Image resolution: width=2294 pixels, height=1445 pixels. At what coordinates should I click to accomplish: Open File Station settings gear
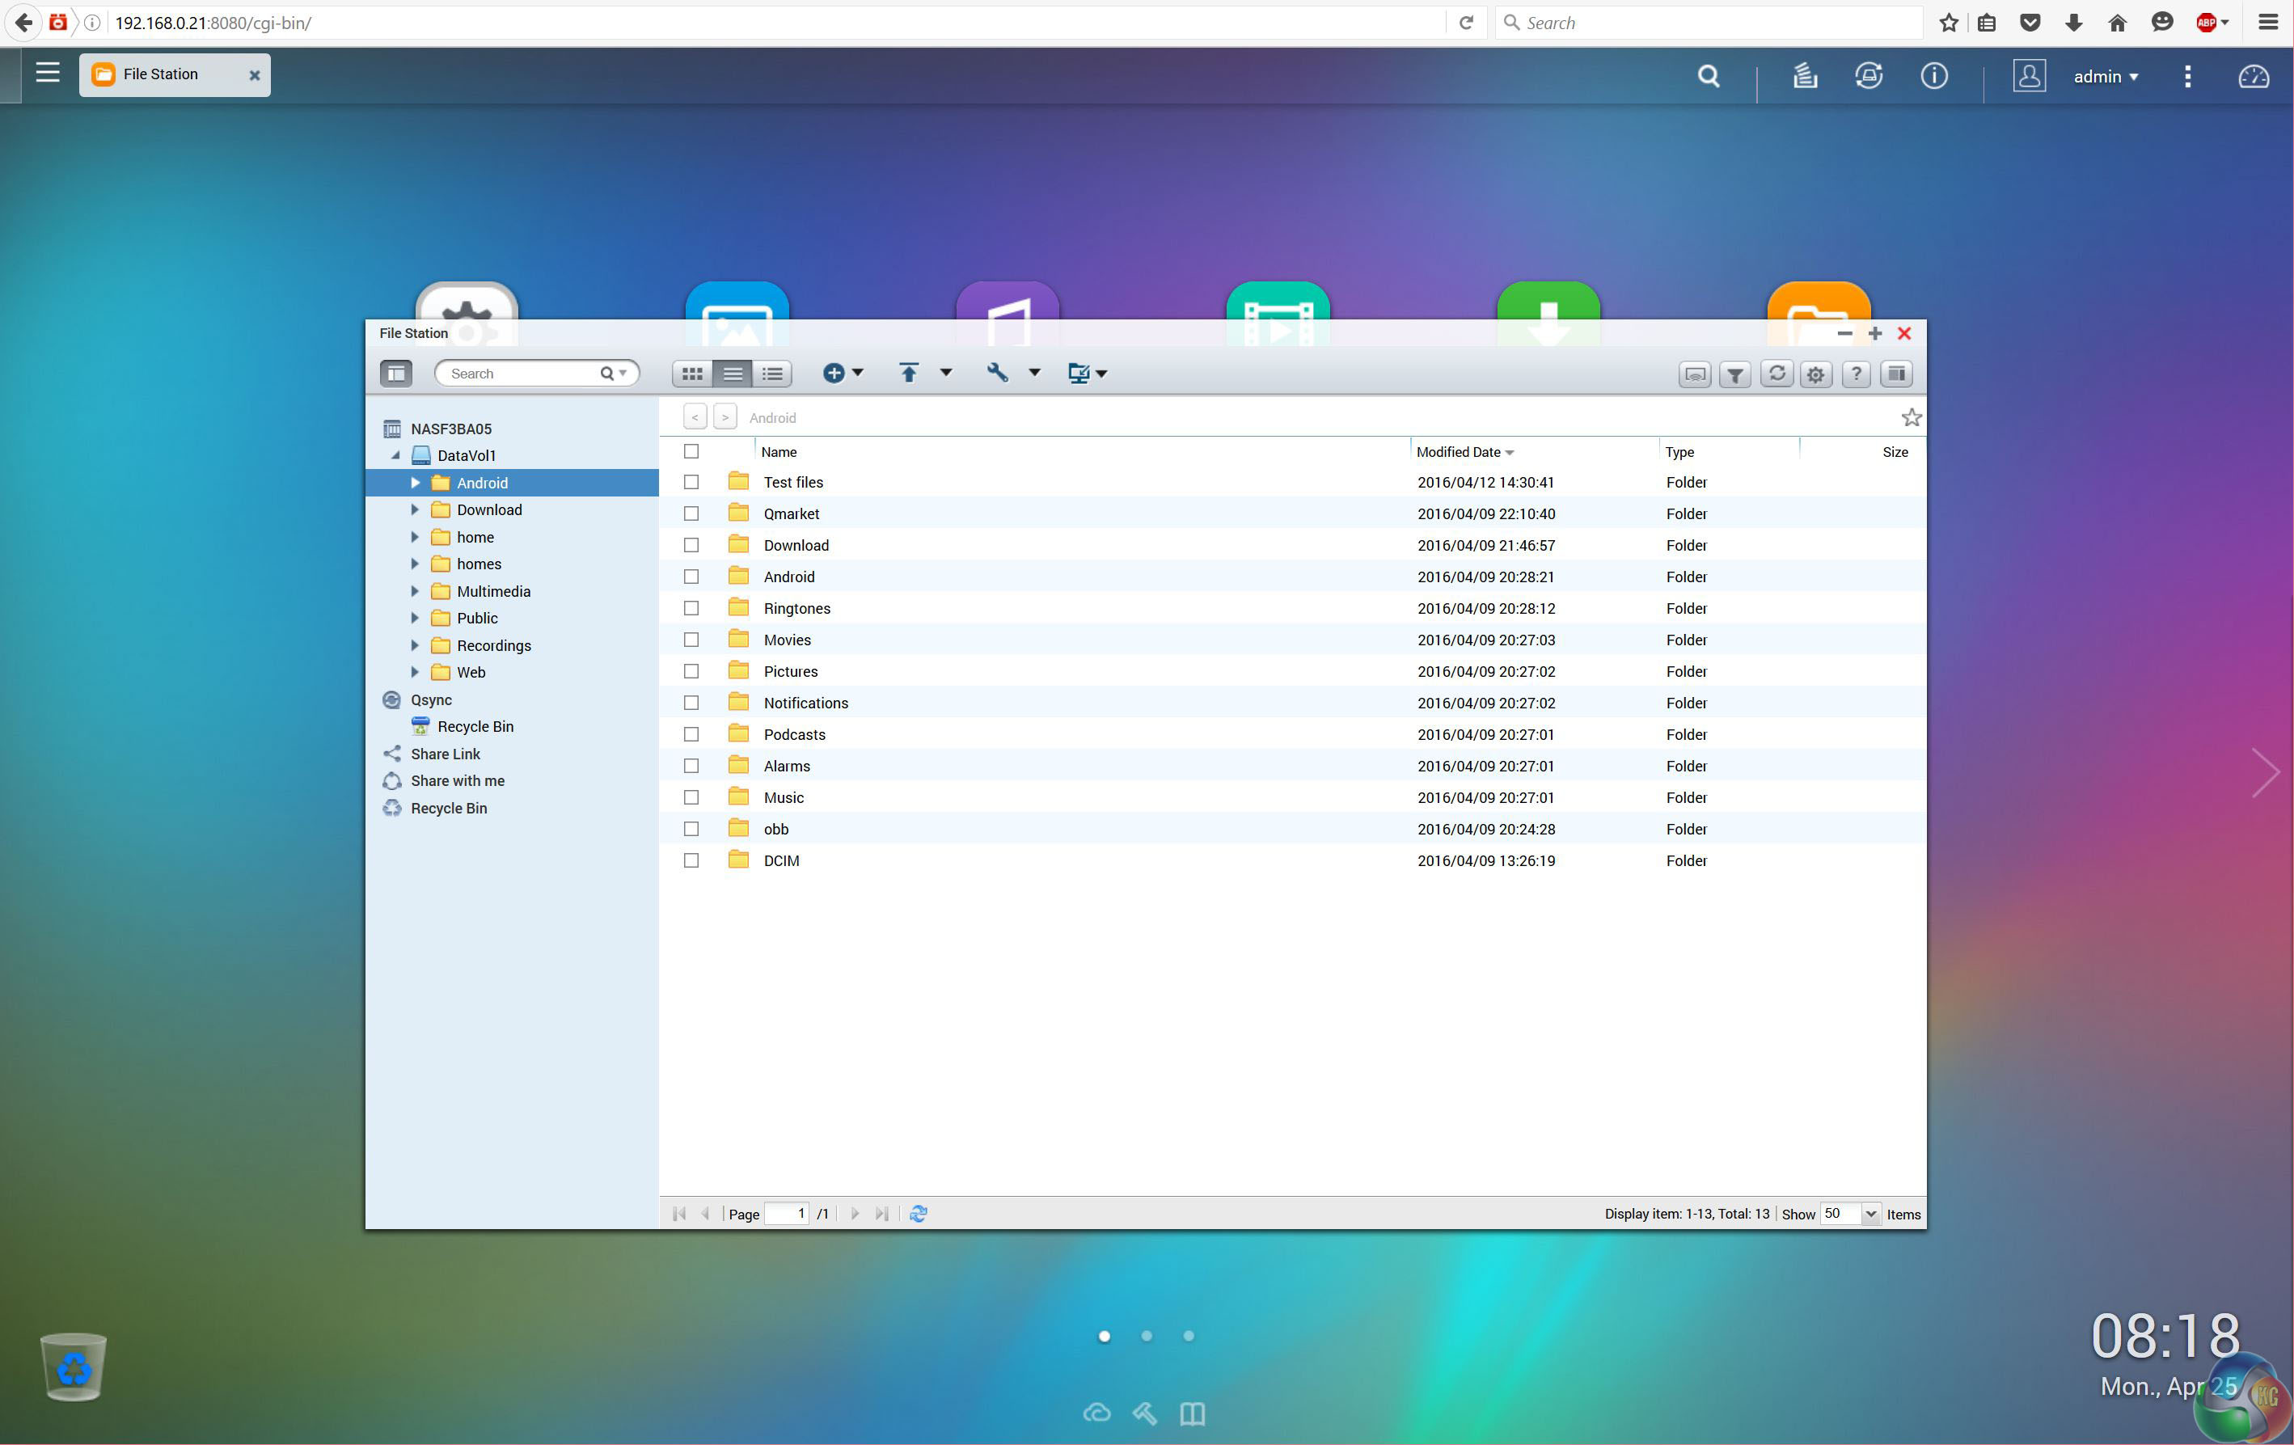pos(1816,374)
